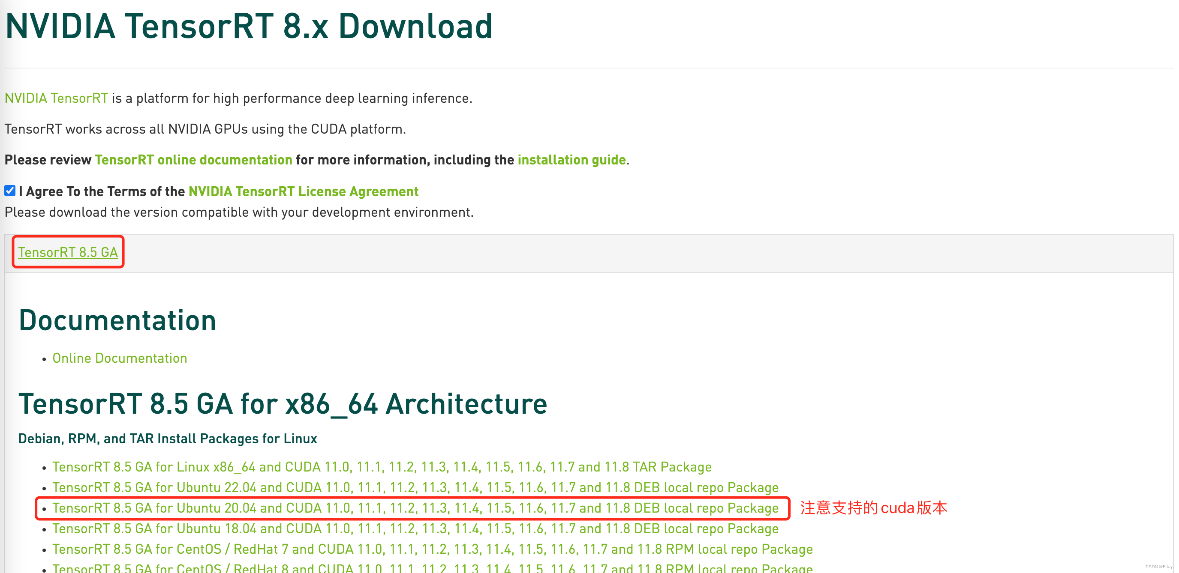Download CentOS / RedHat 8 RPM package
The width and height of the screenshot is (1179, 573).
[433, 568]
